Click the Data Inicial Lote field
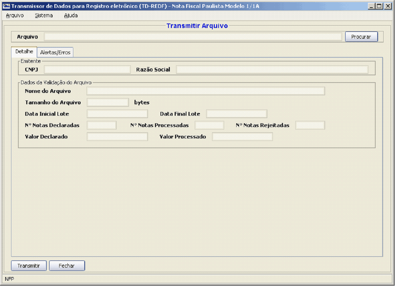 point(117,114)
